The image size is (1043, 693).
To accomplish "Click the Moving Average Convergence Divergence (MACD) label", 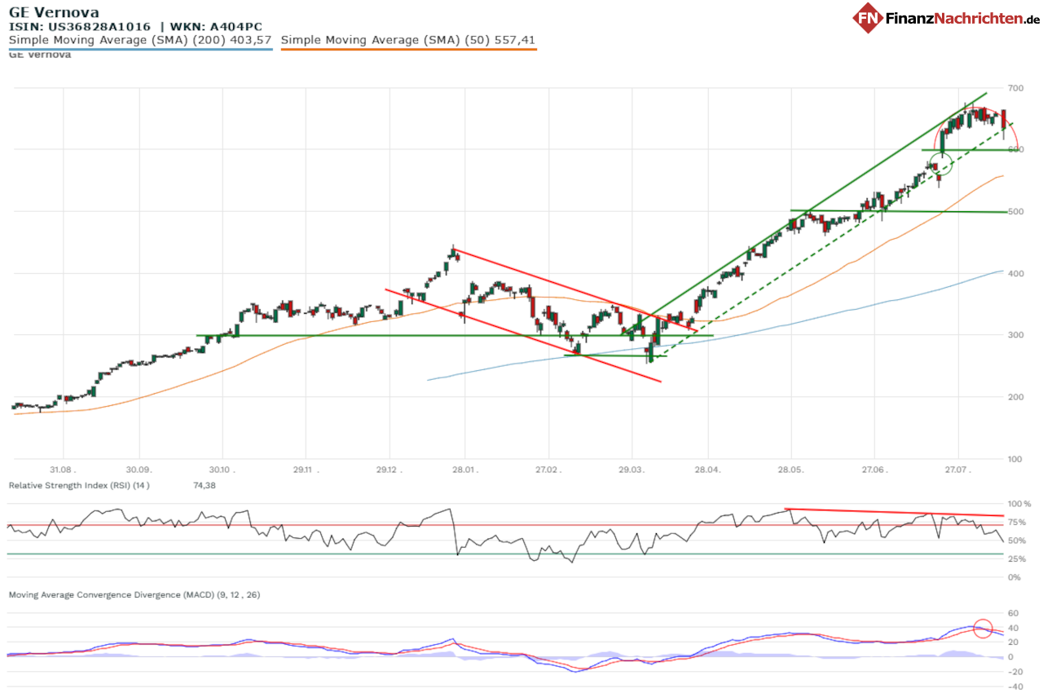I will [134, 595].
